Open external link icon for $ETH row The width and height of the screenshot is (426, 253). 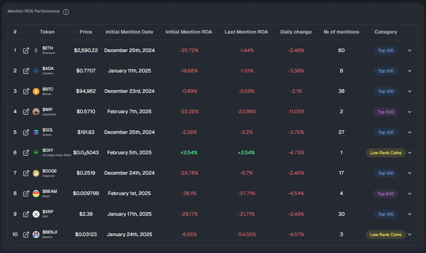pos(26,50)
